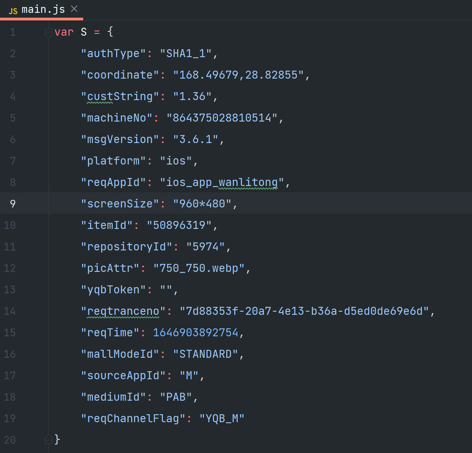Click the "reqChannelFlag" key
The image size is (472, 453).
tap(133, 419)
